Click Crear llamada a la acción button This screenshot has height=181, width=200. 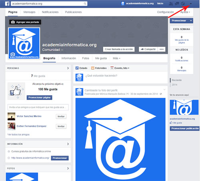click(x=119, y=49)
